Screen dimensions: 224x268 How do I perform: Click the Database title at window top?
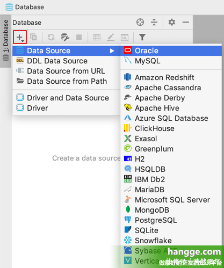click(30, 7)
